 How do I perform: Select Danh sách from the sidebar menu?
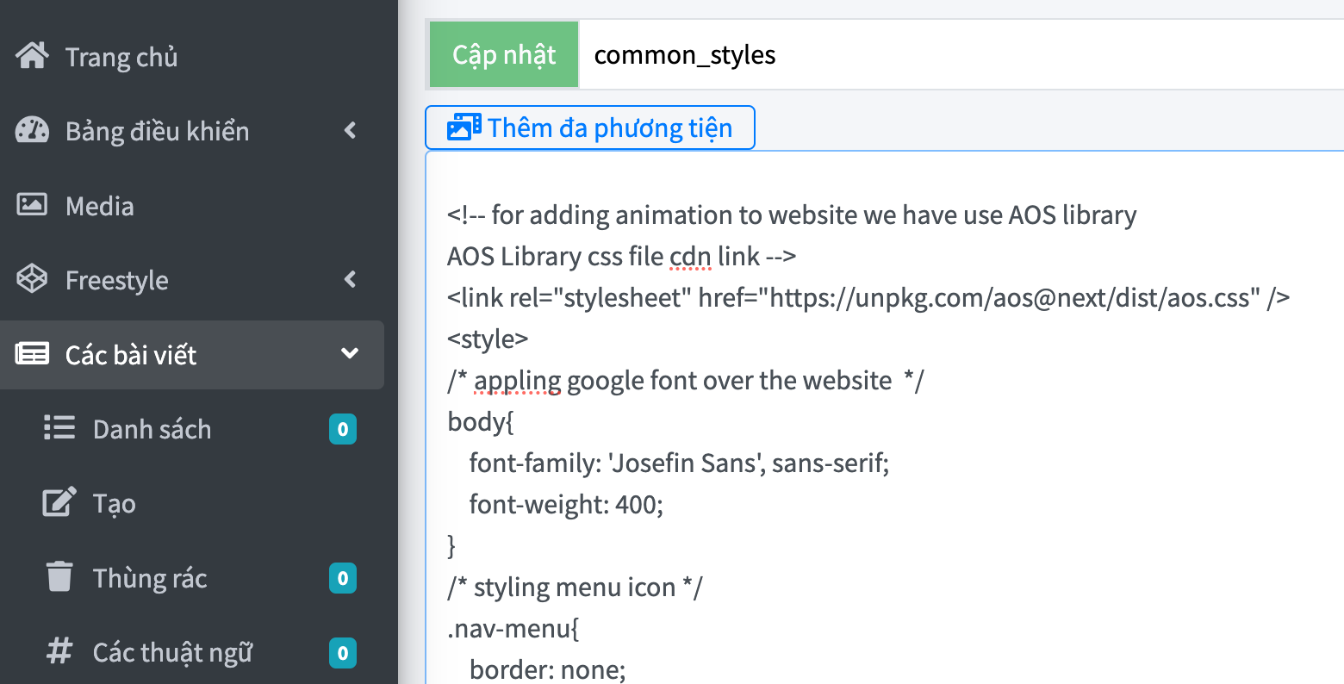(151, 428)
